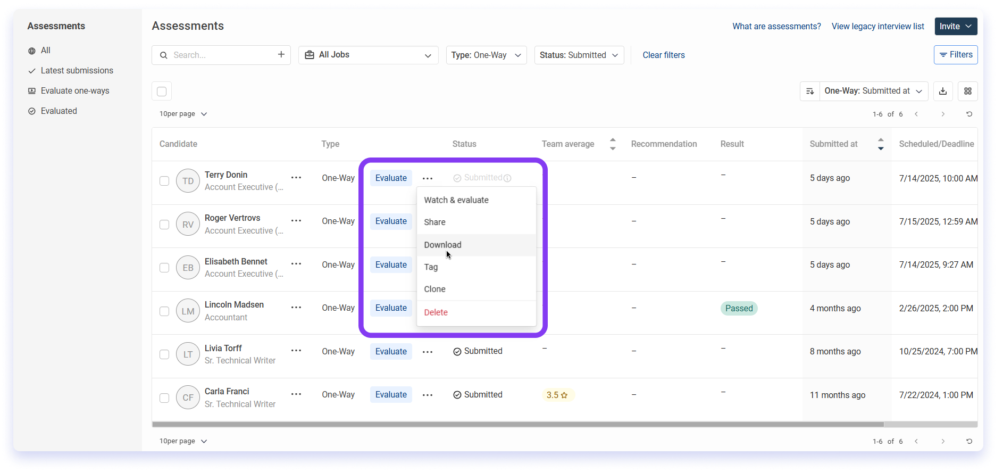This screenshot has height=472, width=1003.
Task: Click the download export icon
Action: [x=943, y=91]
